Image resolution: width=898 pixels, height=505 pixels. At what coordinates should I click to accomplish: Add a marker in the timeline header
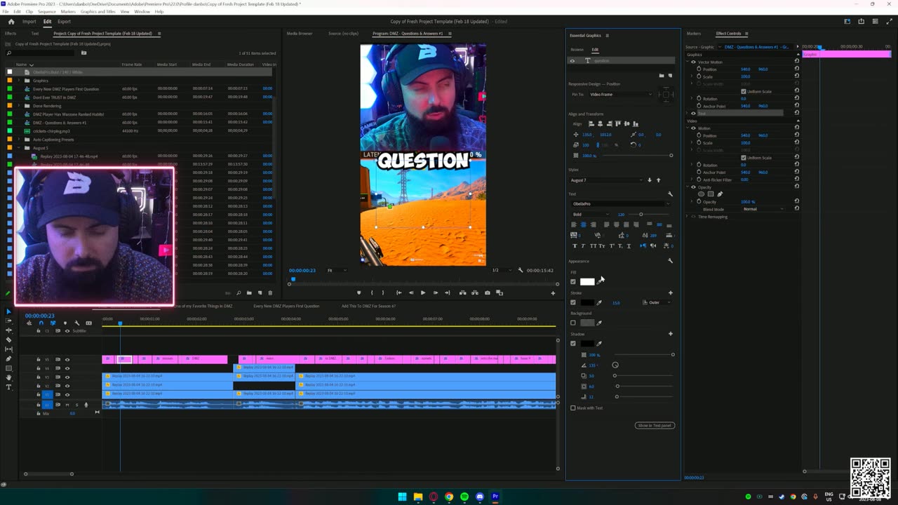click(65, 323)
